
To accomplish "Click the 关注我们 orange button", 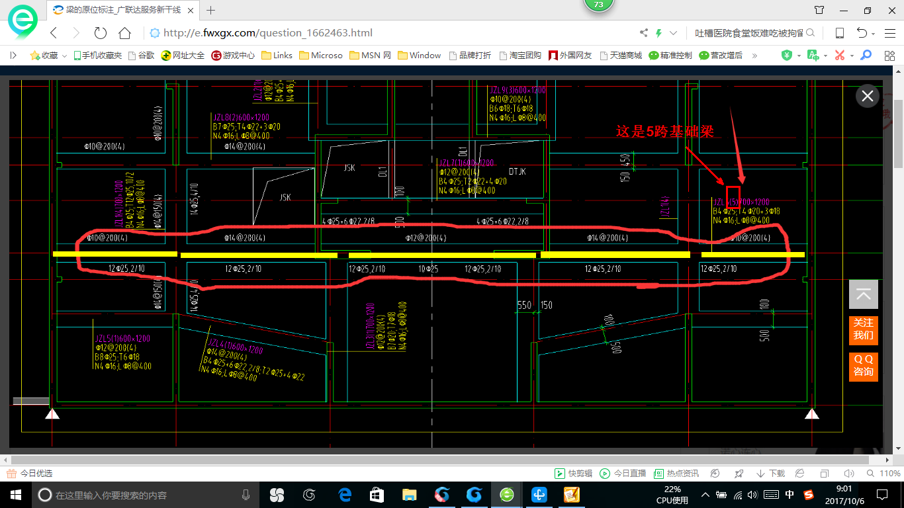I will 864,329.
